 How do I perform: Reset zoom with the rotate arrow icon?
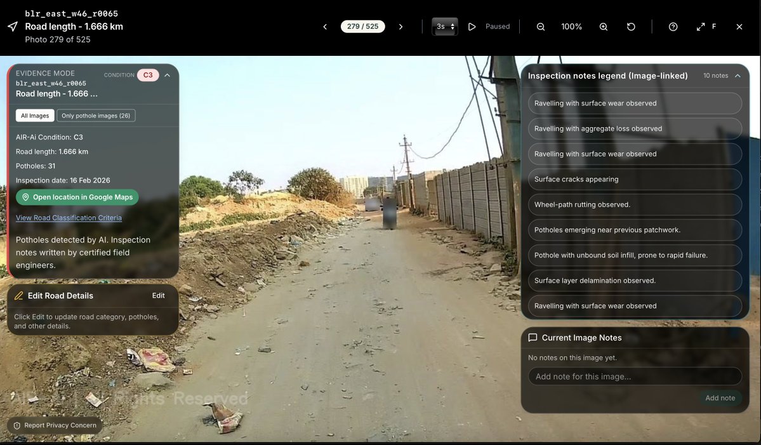tap(631, 27)
